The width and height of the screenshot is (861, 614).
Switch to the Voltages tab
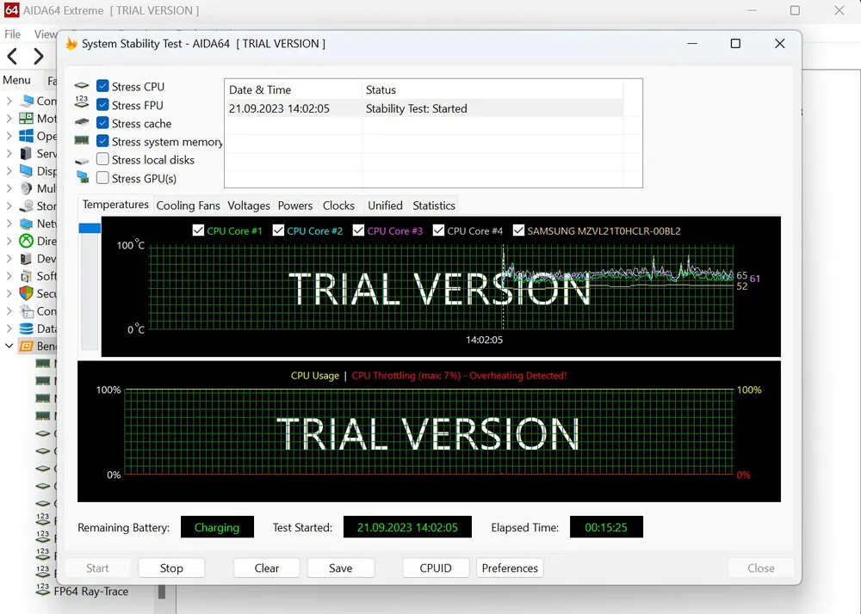tap(249, 206)
